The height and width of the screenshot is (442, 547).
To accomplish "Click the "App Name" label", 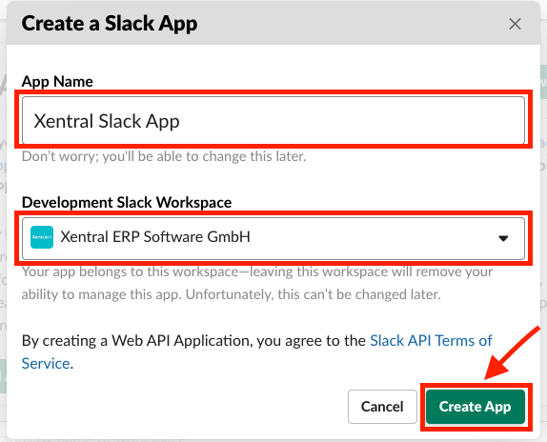I will (57, 82).
